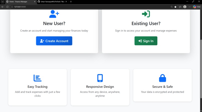Open the Copilot Chat button

(x=197, y=7)
